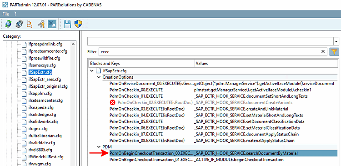341x166 pixels.
Task: Select ifugnx.cfg in the category list
Action: tap(38, 128)
